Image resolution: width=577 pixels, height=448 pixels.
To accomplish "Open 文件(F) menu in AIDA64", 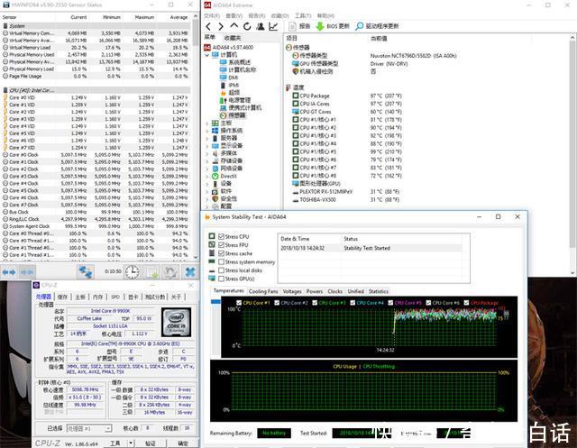I will 212,16.
